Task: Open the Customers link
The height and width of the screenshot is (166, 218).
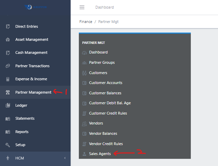Action: 98,73
